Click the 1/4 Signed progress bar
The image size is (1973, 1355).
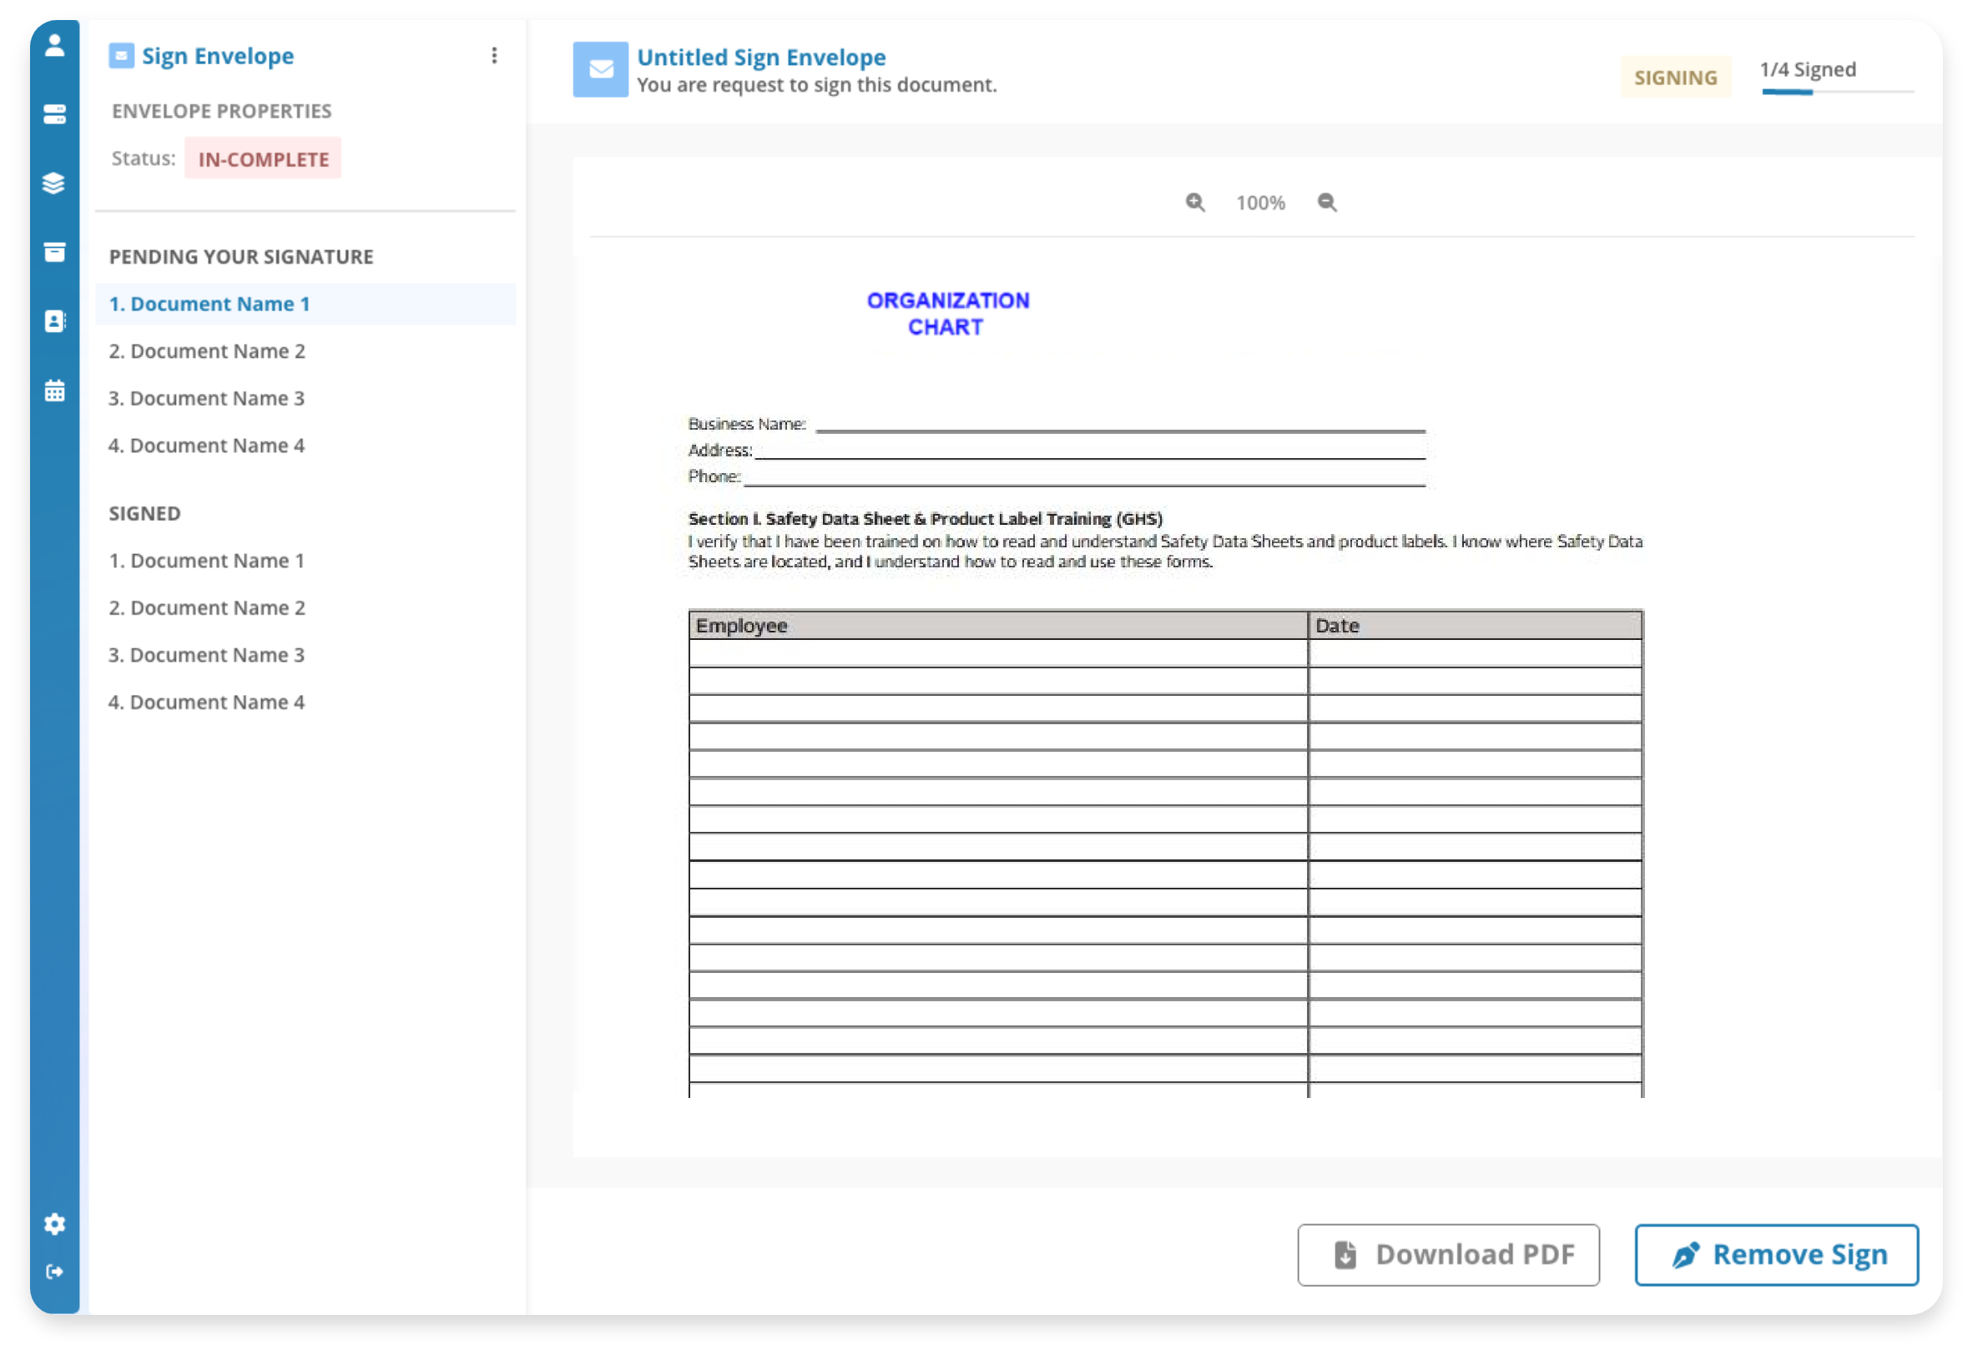pyautogui.click(x=1837, y=92)
